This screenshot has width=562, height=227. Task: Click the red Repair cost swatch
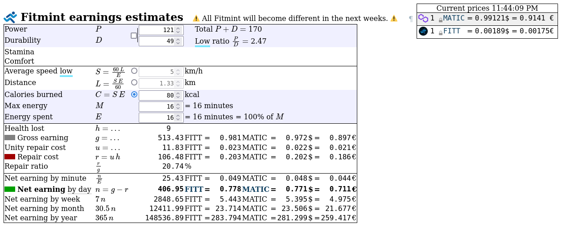click(x=10, y=157)
